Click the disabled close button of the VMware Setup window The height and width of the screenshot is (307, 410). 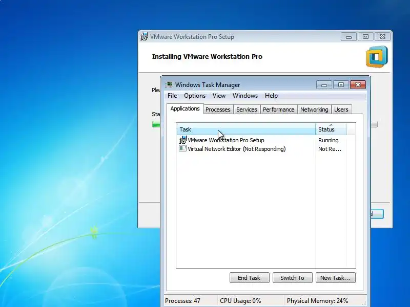(x=382, y=37)
